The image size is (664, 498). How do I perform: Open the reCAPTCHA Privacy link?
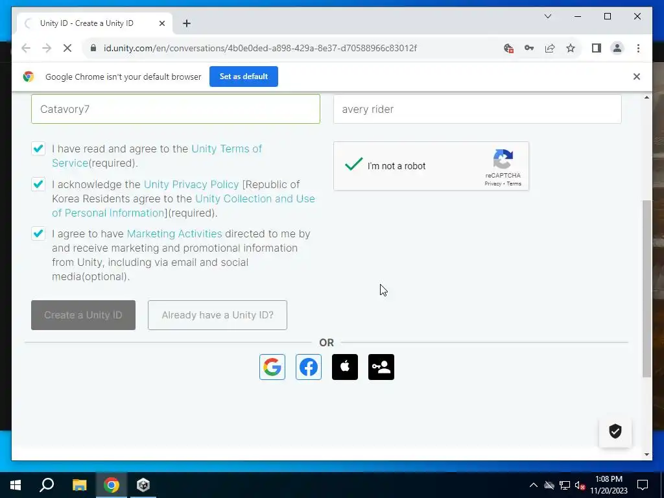pos(493,184)
